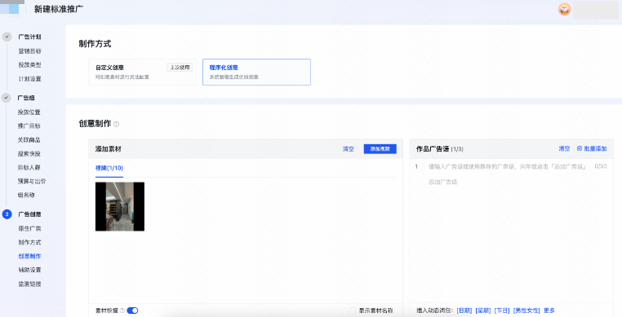Select the 程序化创意 option card

256,72
